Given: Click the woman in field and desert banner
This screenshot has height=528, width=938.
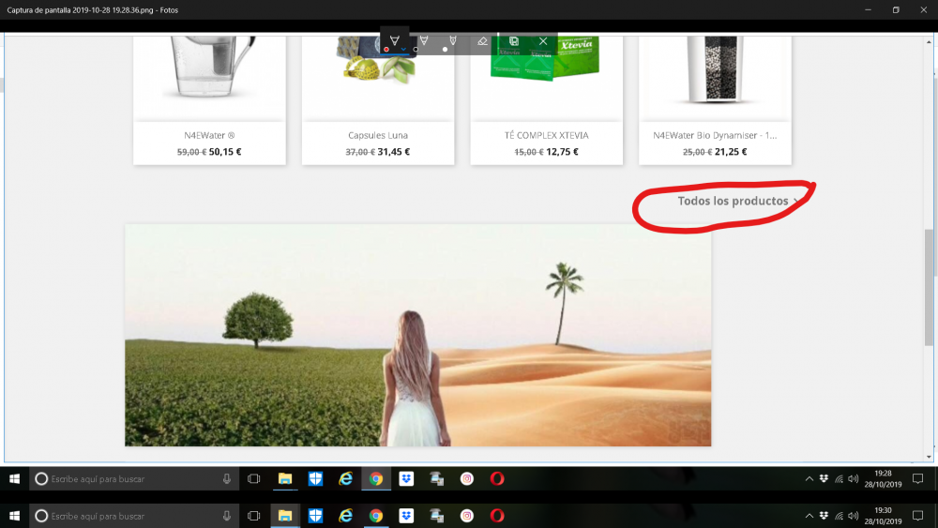Looking at the screenshot, I should tap(418, 335).
